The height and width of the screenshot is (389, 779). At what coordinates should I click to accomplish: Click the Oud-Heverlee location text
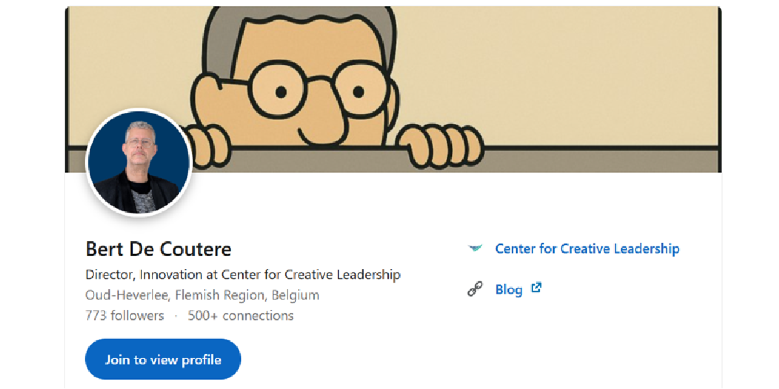point(203,295)
